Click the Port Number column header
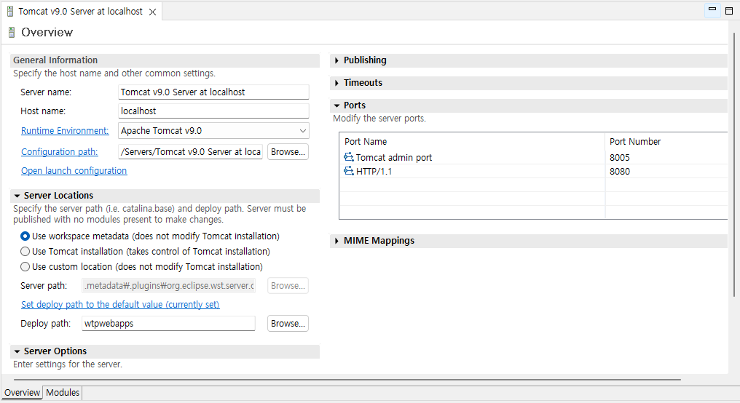The image size is (740, 403). tap(666, 141)
